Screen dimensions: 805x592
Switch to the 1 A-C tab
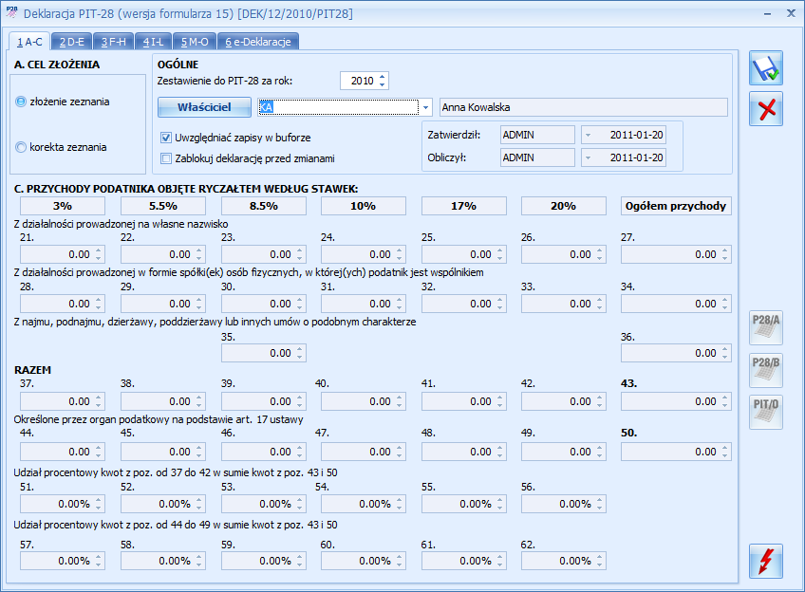29,42
